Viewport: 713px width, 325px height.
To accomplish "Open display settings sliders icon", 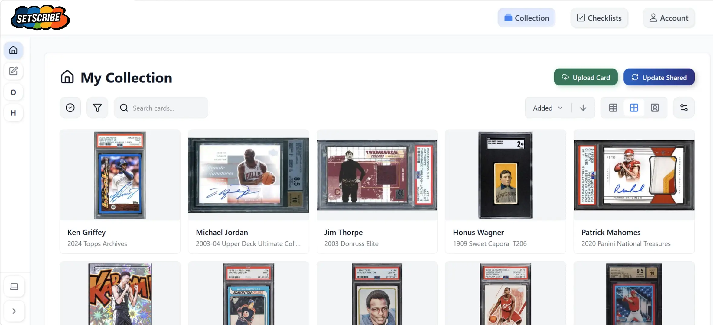I will tap(684, 108).
